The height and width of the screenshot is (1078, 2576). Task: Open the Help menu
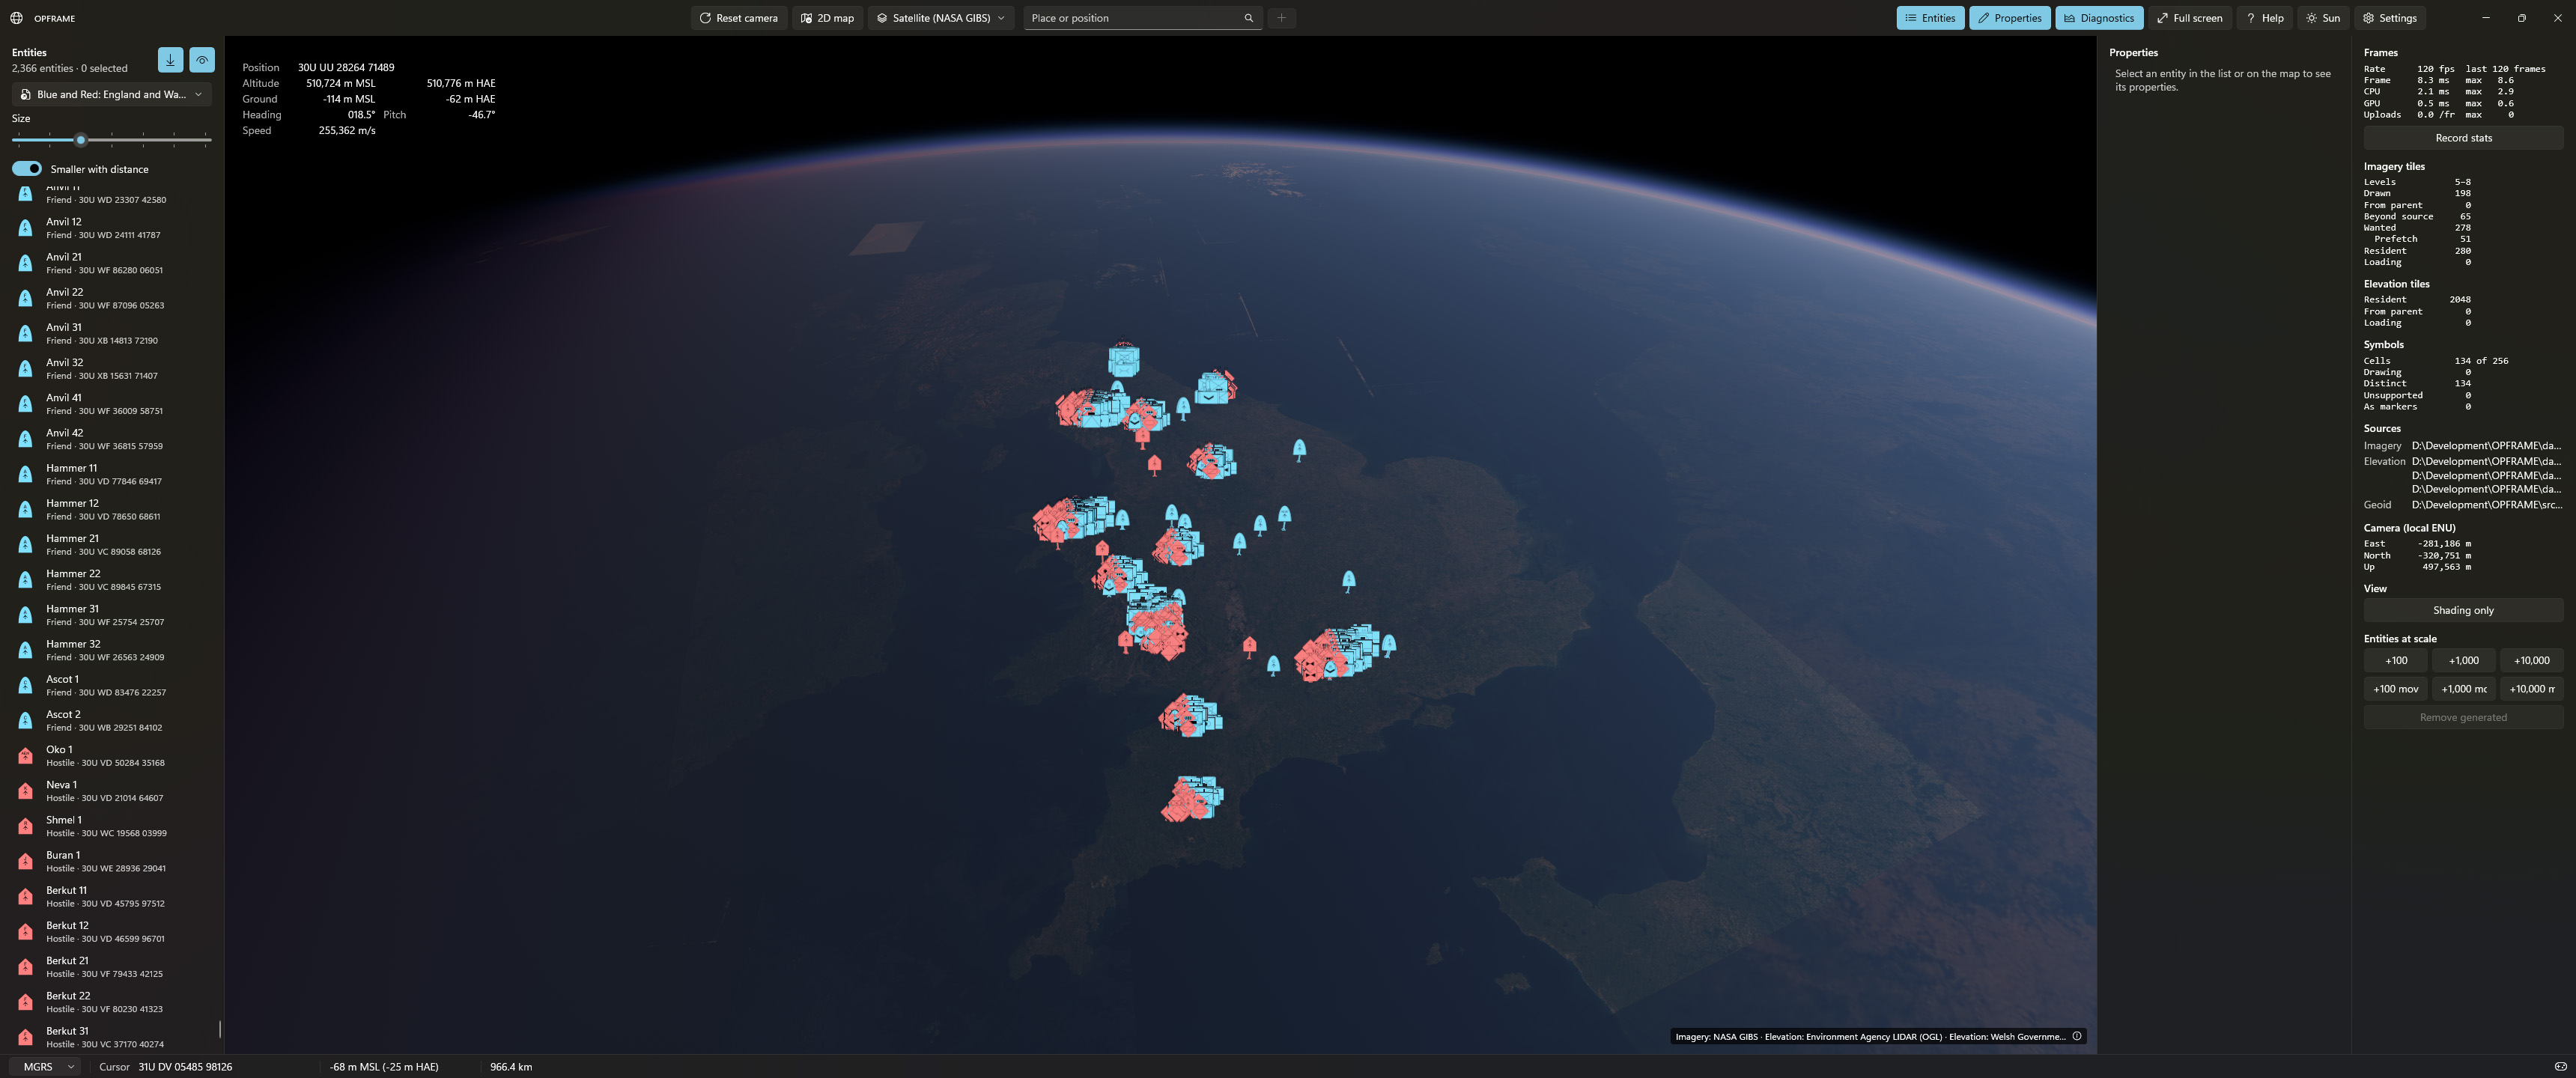[x=2264, y=18]
